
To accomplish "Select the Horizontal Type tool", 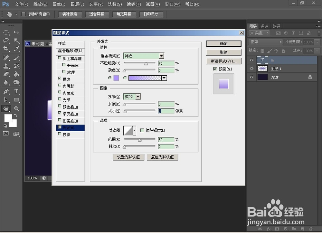I will click(16, 91).
